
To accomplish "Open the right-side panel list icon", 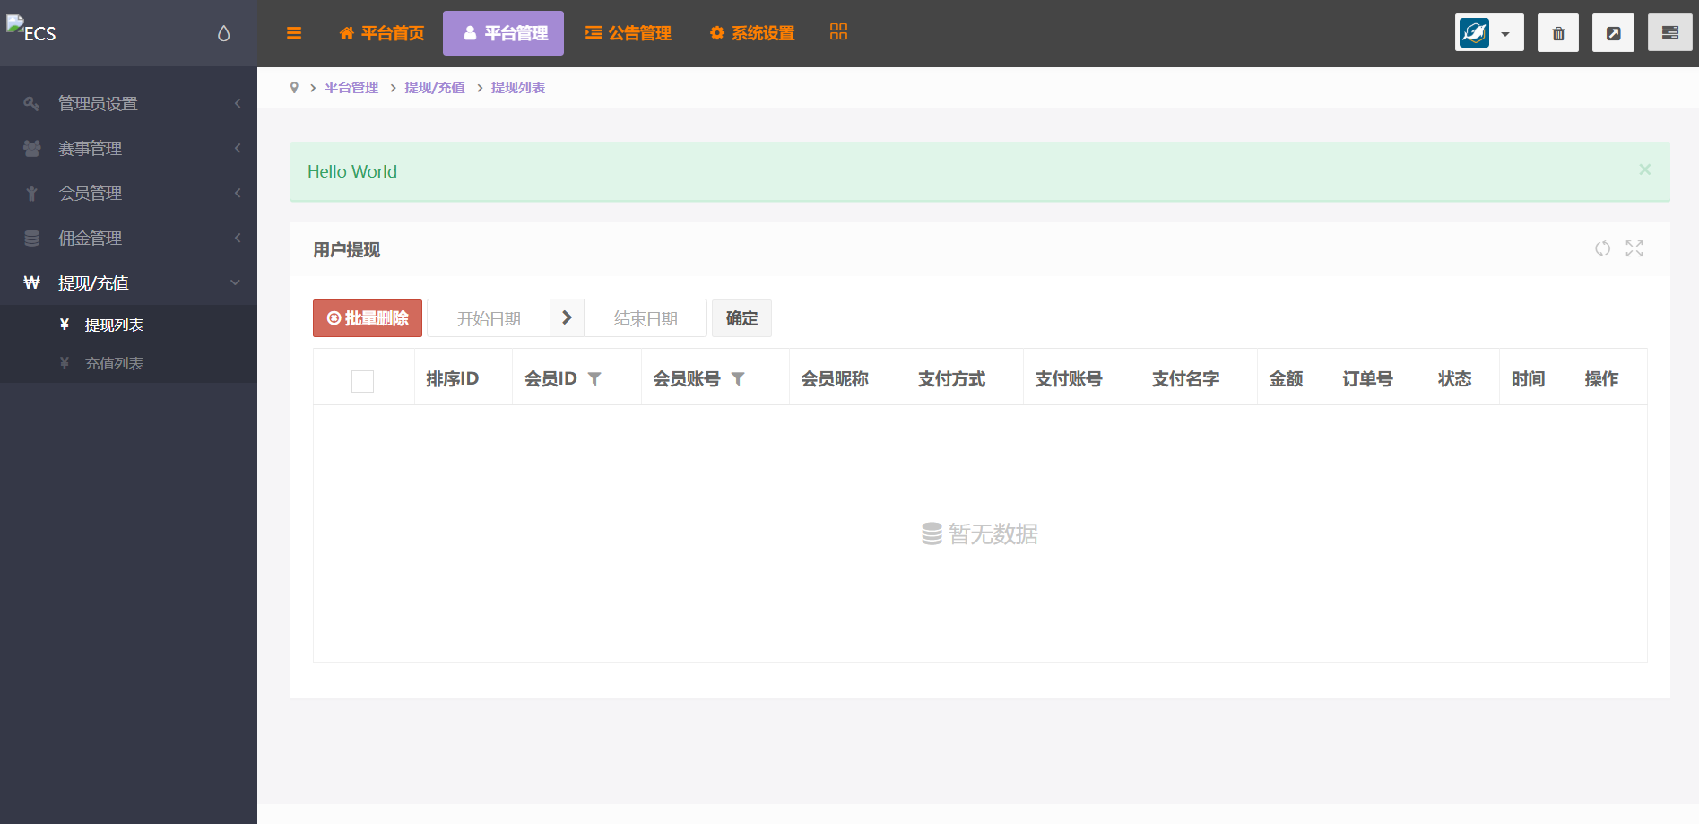I will [1669, 33].
